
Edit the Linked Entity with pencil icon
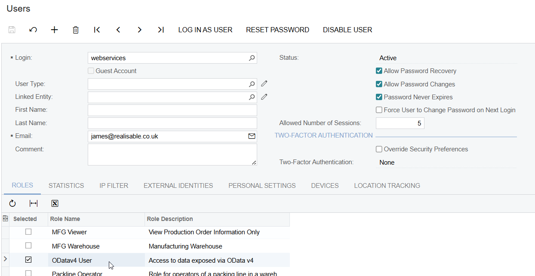pos(264,97)
